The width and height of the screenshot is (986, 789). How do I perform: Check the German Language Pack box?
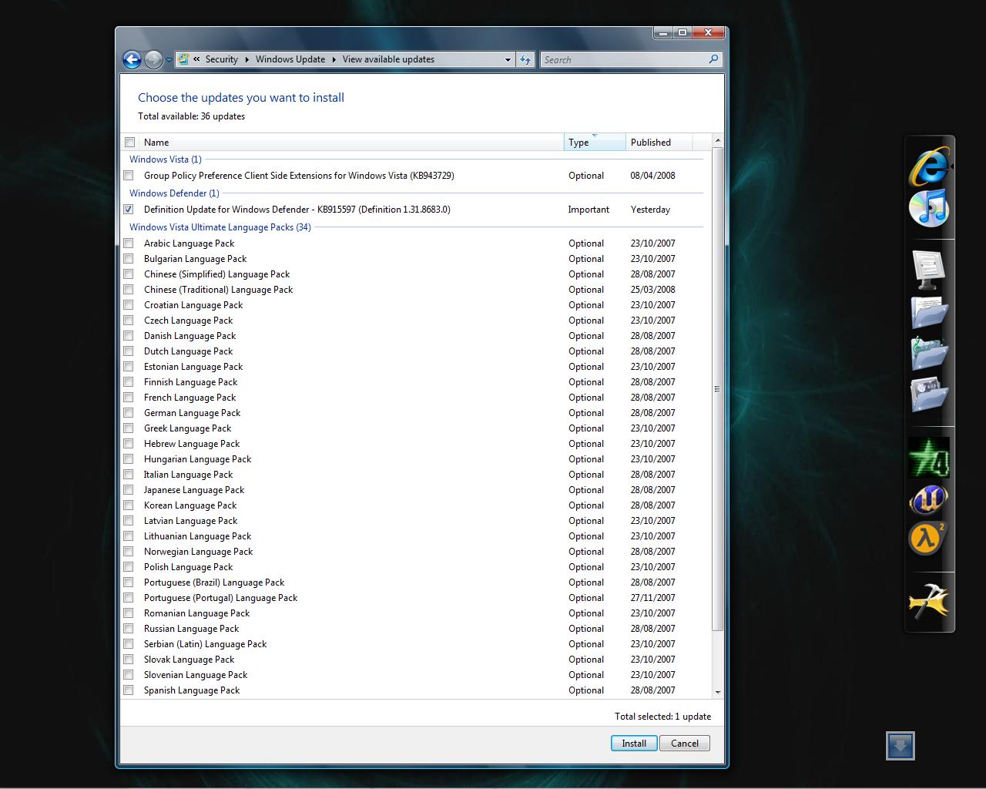[129, 413]
